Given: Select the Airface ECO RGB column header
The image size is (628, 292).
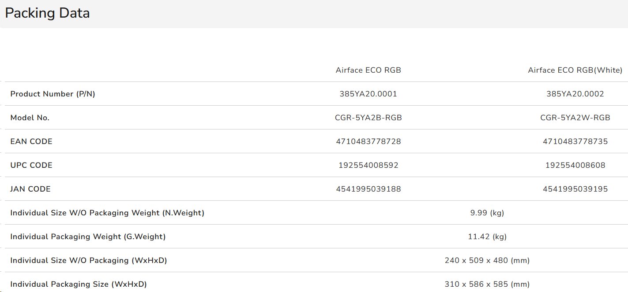Looking at the screenshot, I should 368,70.
